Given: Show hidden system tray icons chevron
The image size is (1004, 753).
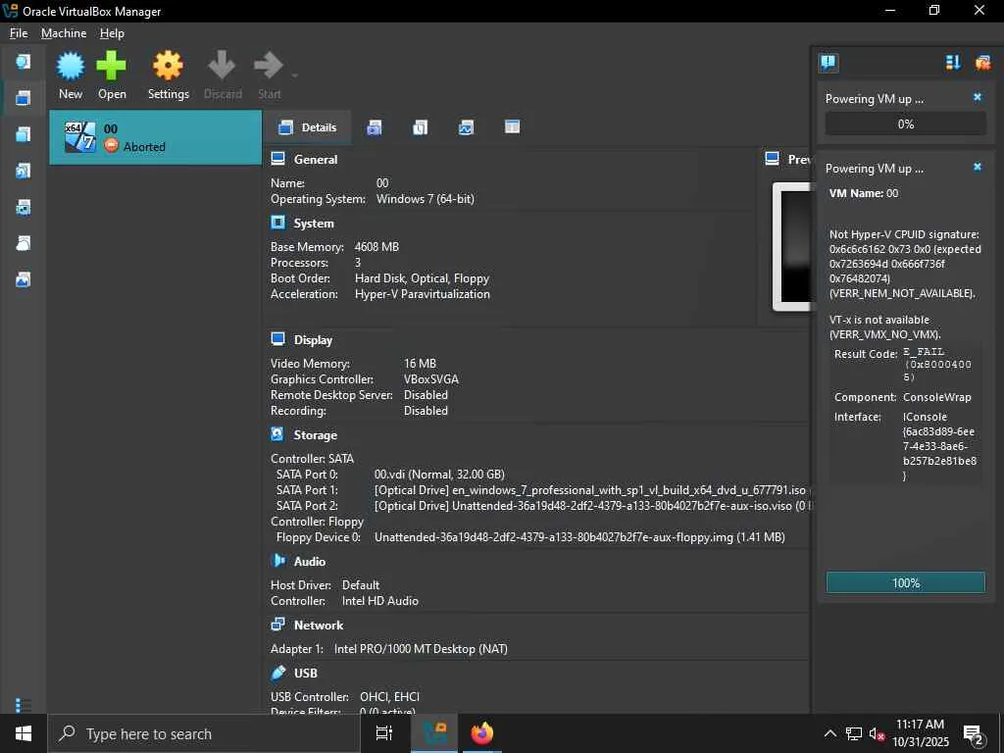Looking at the screenshot, I should pyautogui.click(x=829, y=733).
